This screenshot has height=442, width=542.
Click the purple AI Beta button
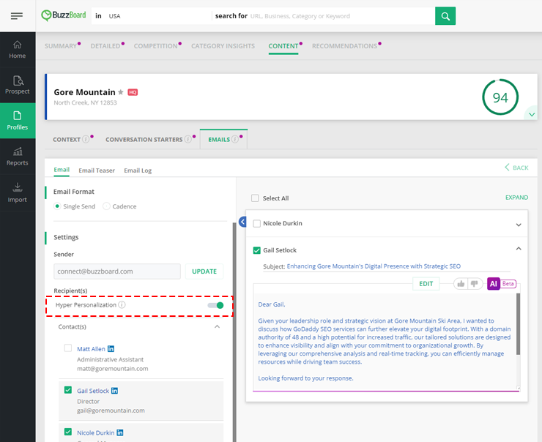point(502,284)
